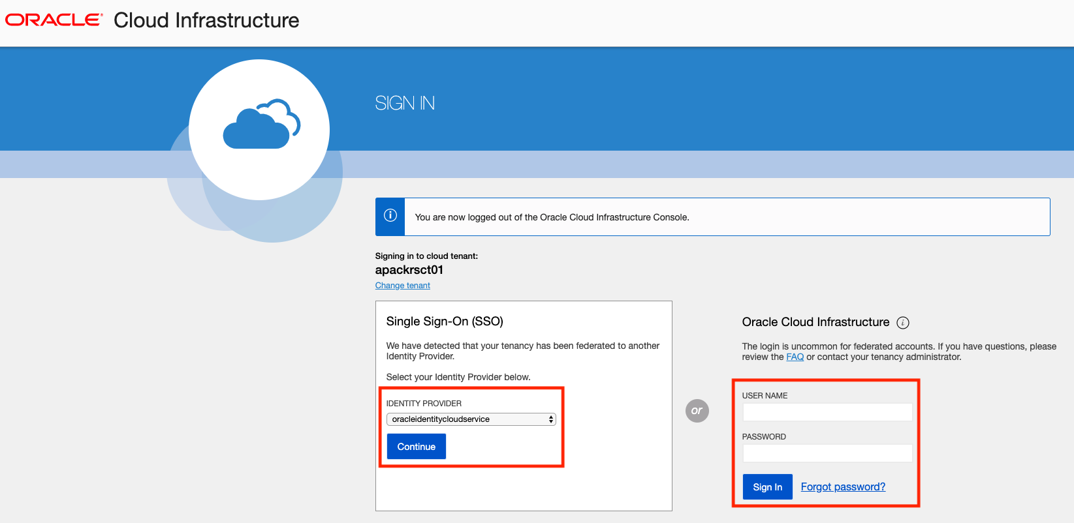This screenshot has height=523, width=1074.
Task: Click the cloud icon in white circle
Action: 262,124
